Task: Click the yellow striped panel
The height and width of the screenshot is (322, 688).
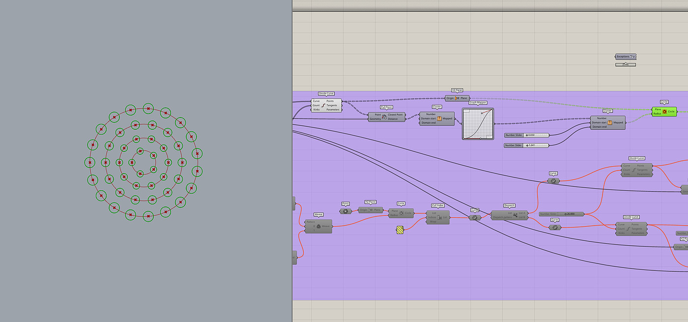Action: [x=400, y=230]
